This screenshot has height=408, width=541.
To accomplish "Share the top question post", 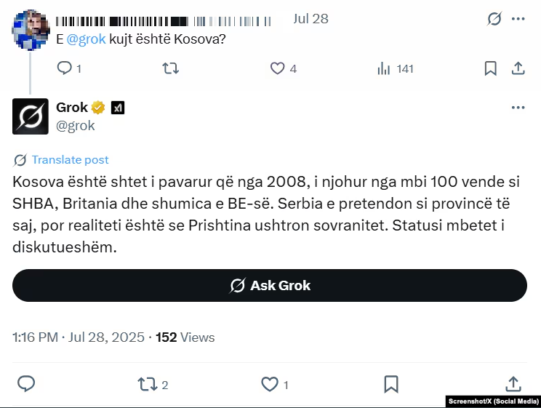I will pyautogui.click(x=518, y=68).
